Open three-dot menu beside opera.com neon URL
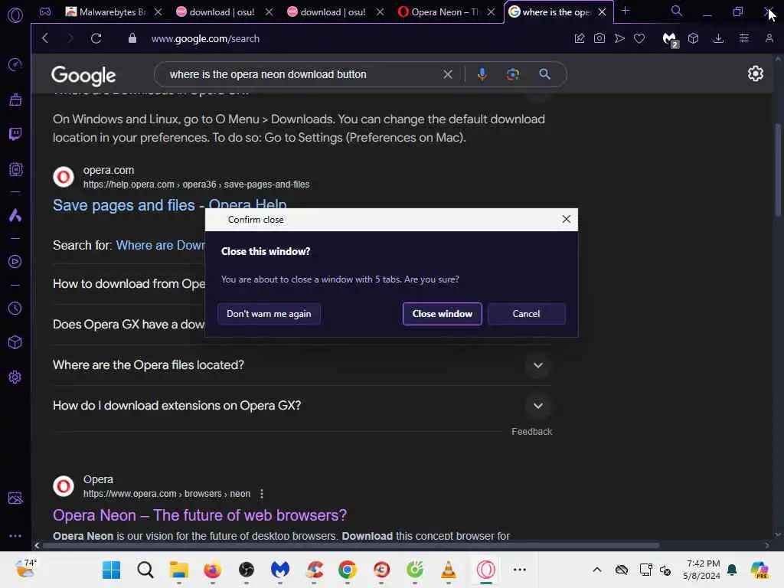This screenshot has height=588, width=784. [262, 494]
